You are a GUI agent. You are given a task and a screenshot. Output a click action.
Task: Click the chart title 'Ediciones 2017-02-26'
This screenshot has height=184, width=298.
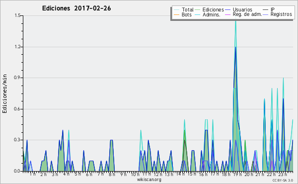(x=76, y=8)
